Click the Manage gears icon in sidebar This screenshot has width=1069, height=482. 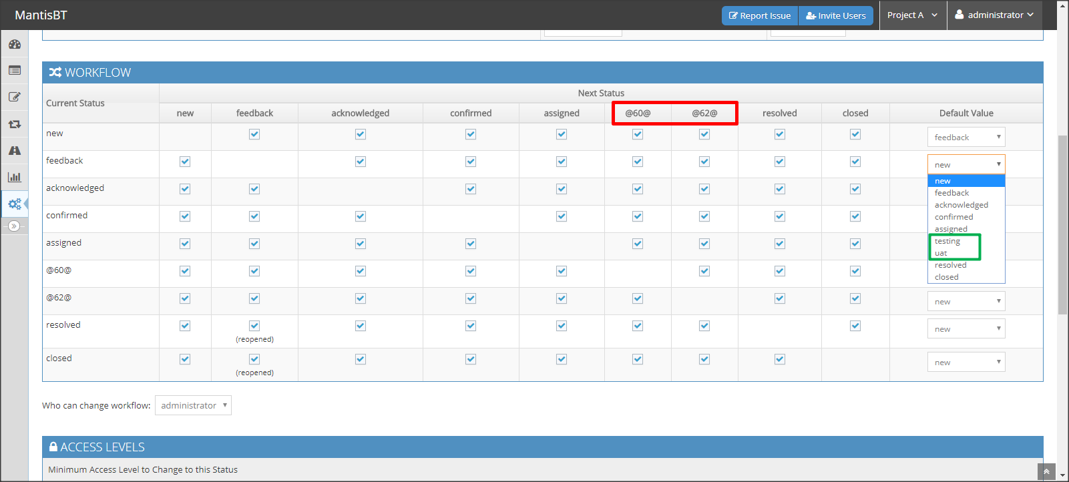[x=15, y=204]
